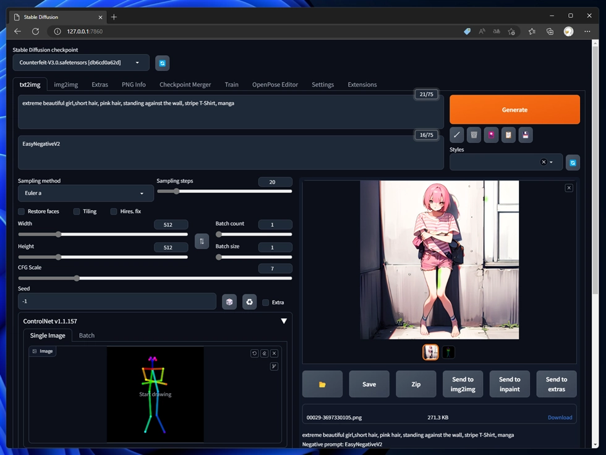Viewport: 606px width, 455px height.
Task: Click the dice icon for random seed
Action: (x=229, y=302)
